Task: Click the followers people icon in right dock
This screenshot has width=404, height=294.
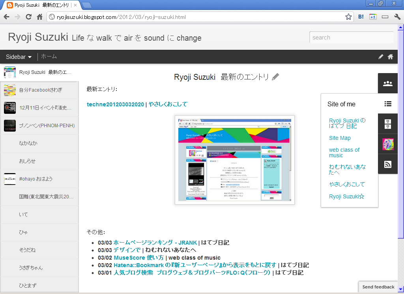Action: (x=388, y=83)
